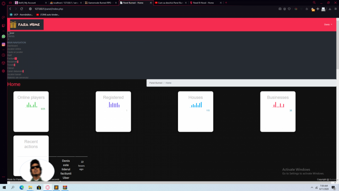The height and width of the screenshot is (191, 339).
Task: Go to Statistici ale serverului page
Action: (18, 77)
